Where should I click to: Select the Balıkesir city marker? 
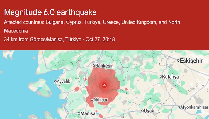pyautogui.click(x=94, y=66)
